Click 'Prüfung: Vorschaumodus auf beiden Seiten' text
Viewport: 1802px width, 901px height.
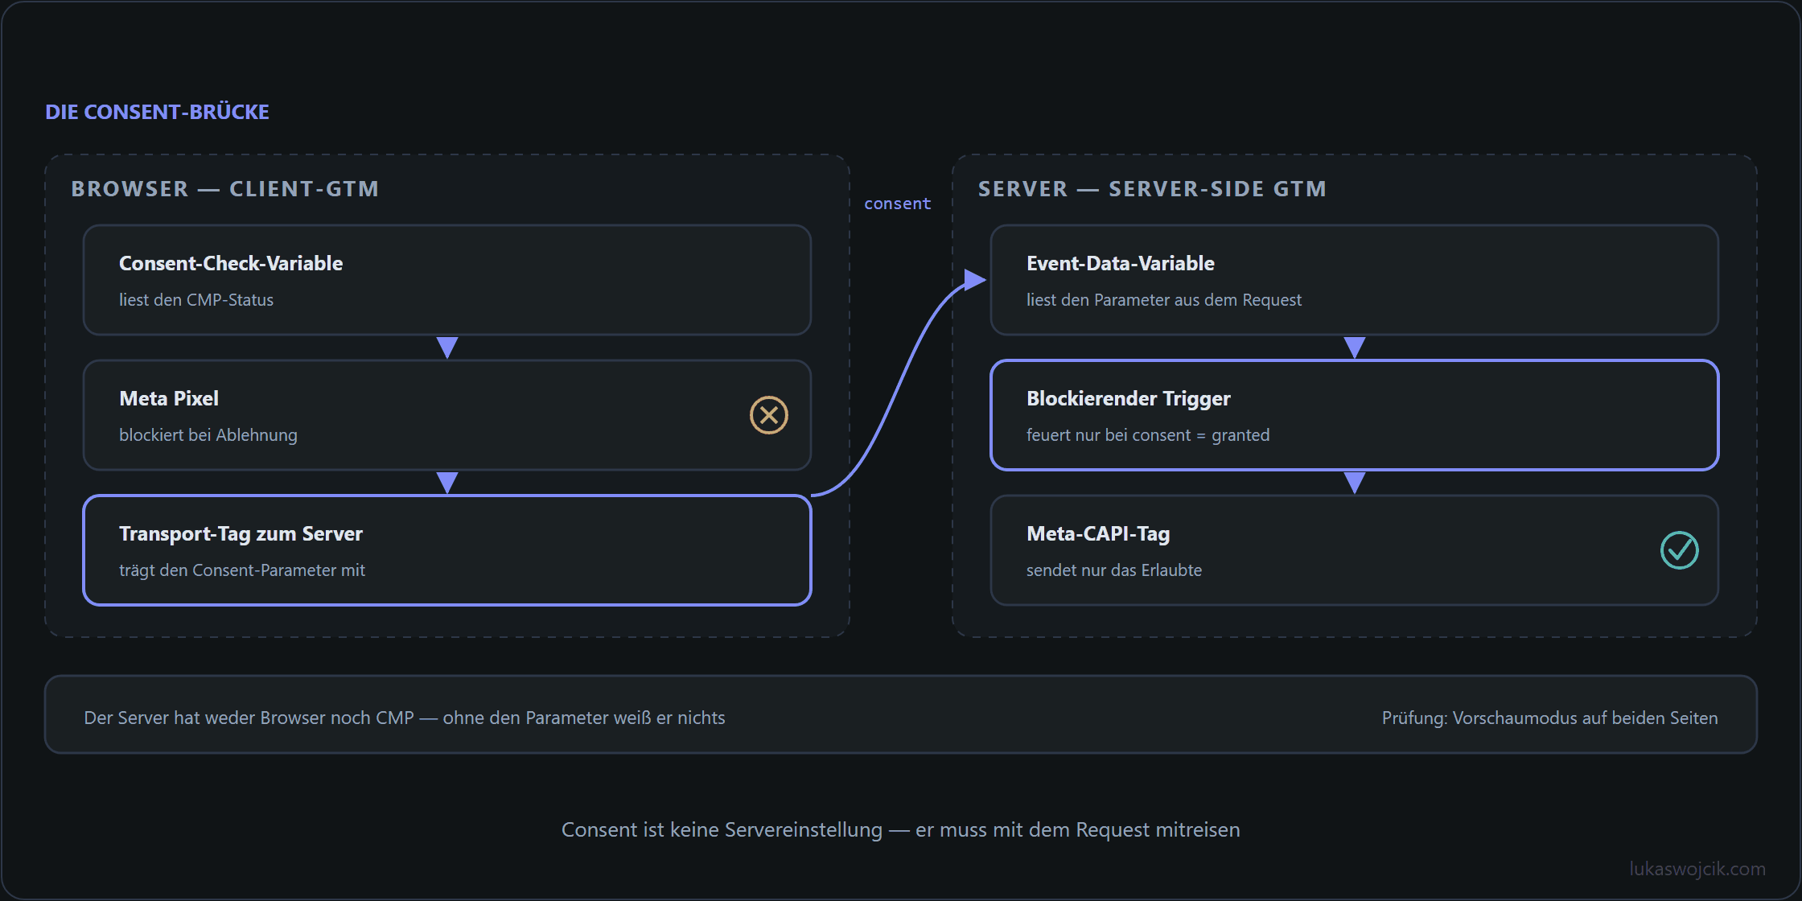[x=1550, y=718]
